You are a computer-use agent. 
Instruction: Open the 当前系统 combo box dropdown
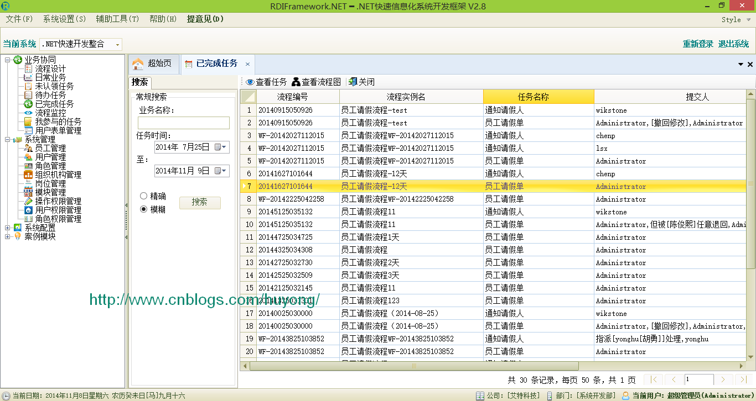(117, 44)
